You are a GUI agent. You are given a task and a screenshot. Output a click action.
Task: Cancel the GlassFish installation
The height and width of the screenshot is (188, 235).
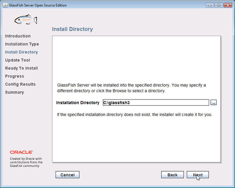coord(67,175)
